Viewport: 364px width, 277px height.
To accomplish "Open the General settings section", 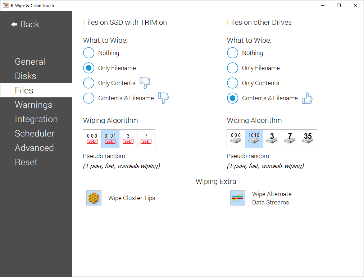I will click(36, 62).
